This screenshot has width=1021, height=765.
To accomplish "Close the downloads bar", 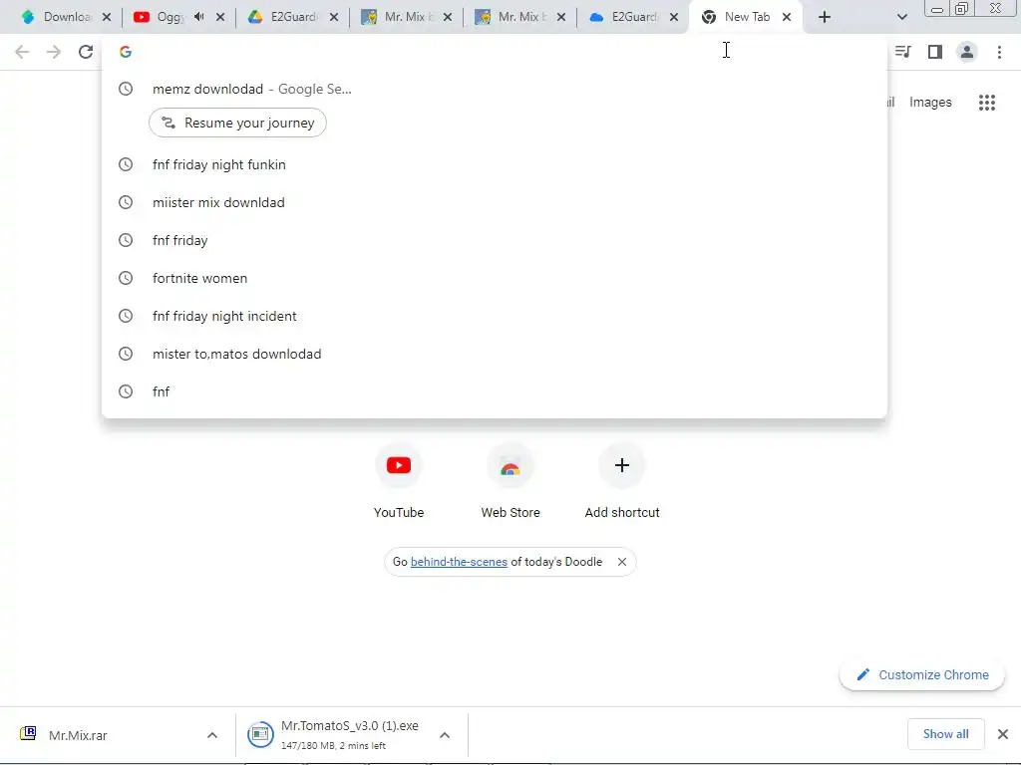I will point(1003,734).
